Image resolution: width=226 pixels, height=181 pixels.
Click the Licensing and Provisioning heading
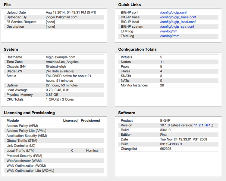[x=29, y=113]
